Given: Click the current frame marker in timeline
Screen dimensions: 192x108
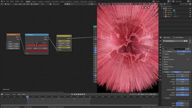Looking at the screenshot, I should (27, 97).
